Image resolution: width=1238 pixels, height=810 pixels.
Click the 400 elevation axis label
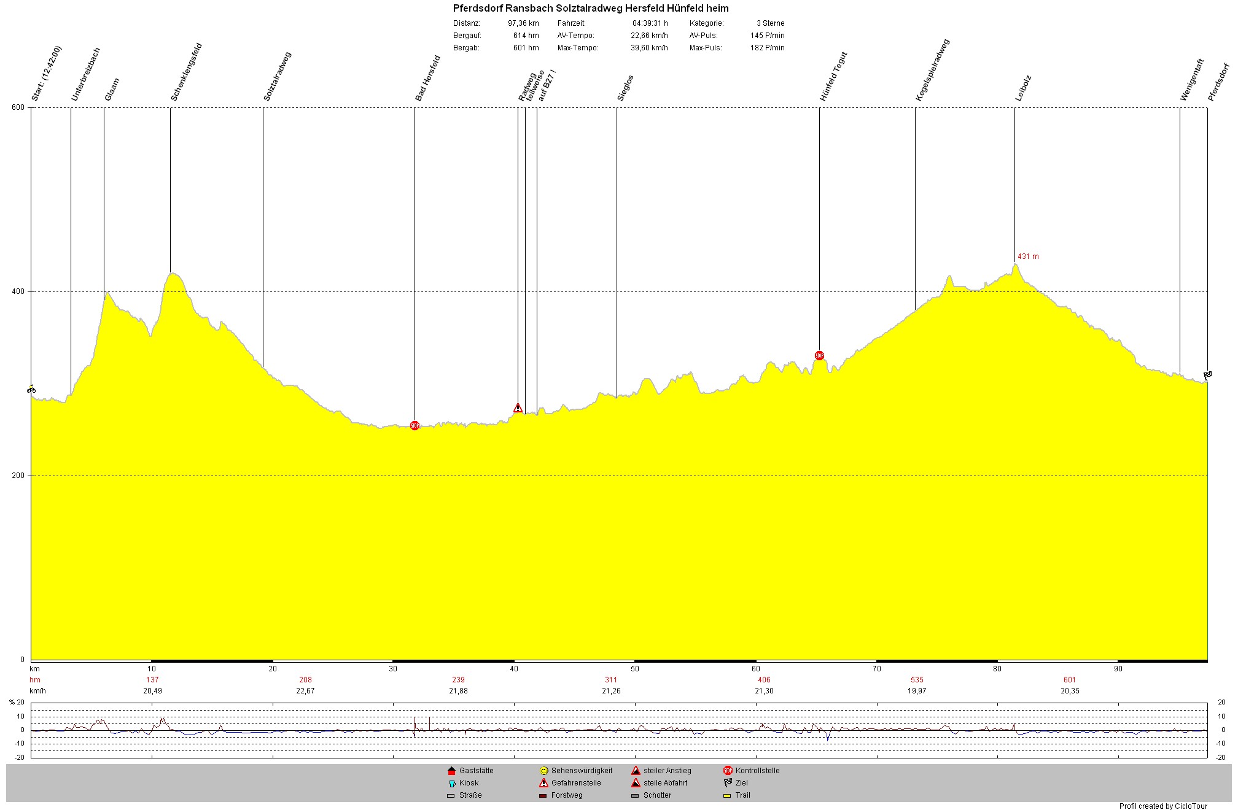(x=18, y=291)
